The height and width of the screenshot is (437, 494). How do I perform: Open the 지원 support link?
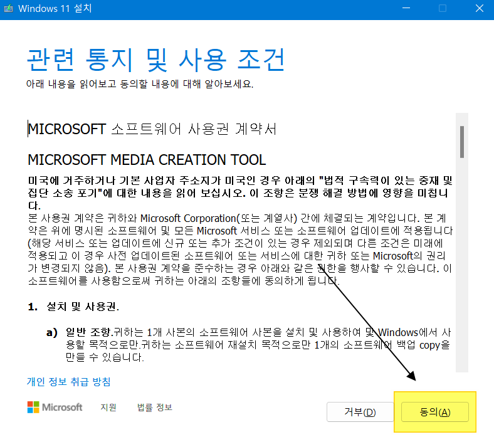coord(108,408)
